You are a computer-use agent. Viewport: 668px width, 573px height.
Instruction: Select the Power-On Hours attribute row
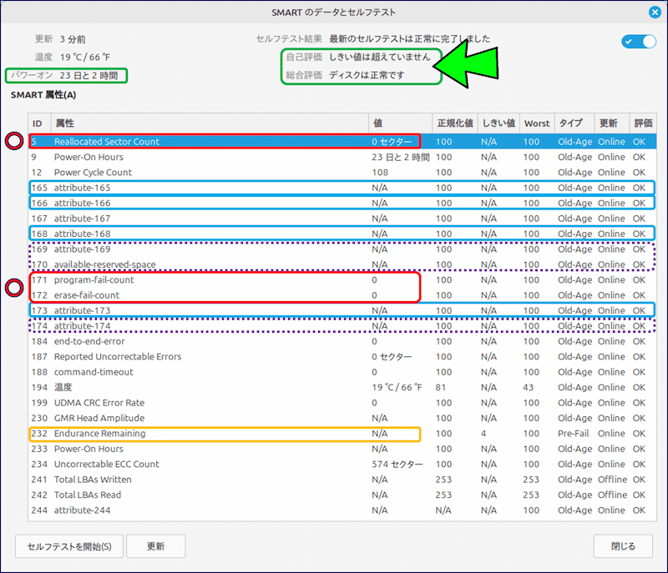(x=167, y=157)
